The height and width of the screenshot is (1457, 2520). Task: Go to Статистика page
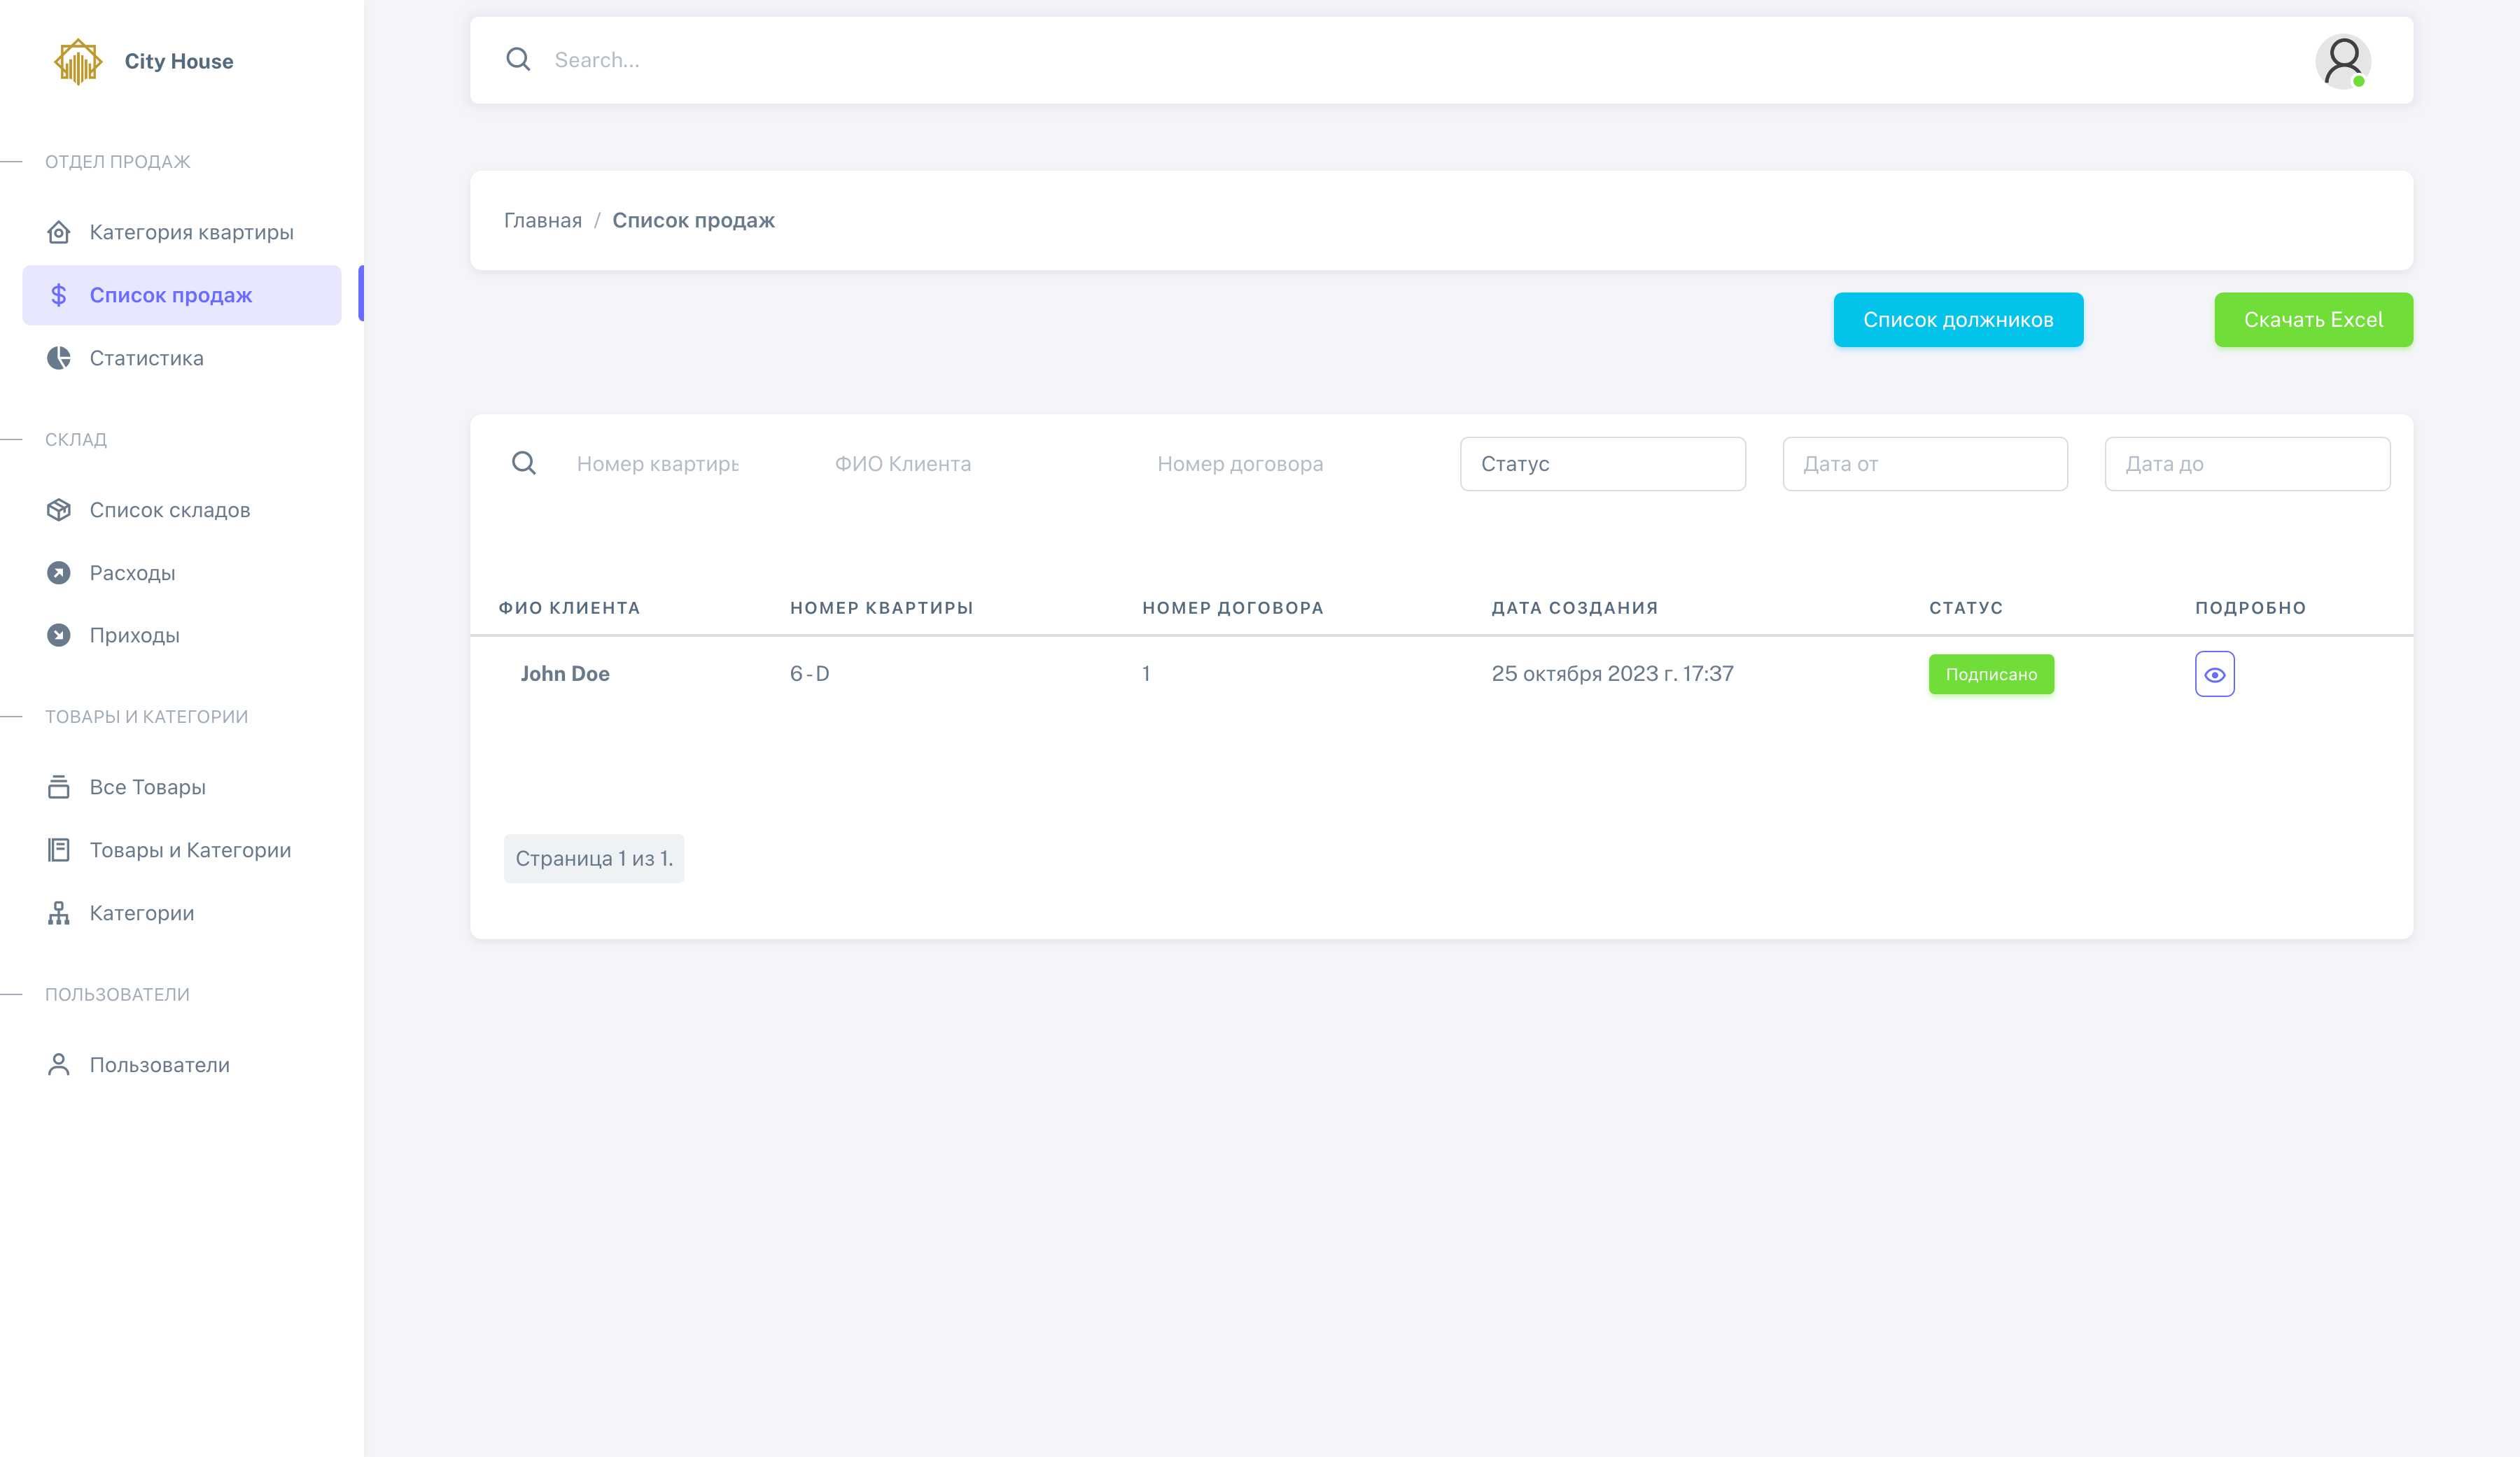(x=182, y=358)
